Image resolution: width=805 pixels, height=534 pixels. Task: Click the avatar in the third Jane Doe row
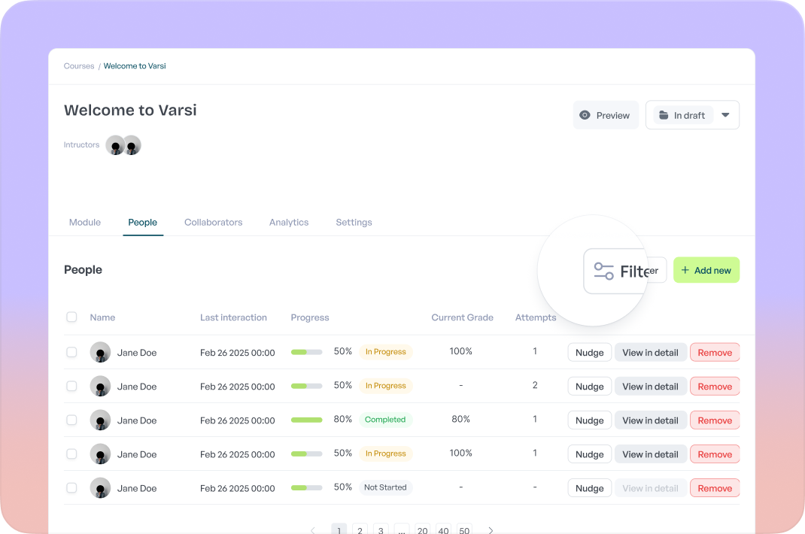(x=100, y=420)
